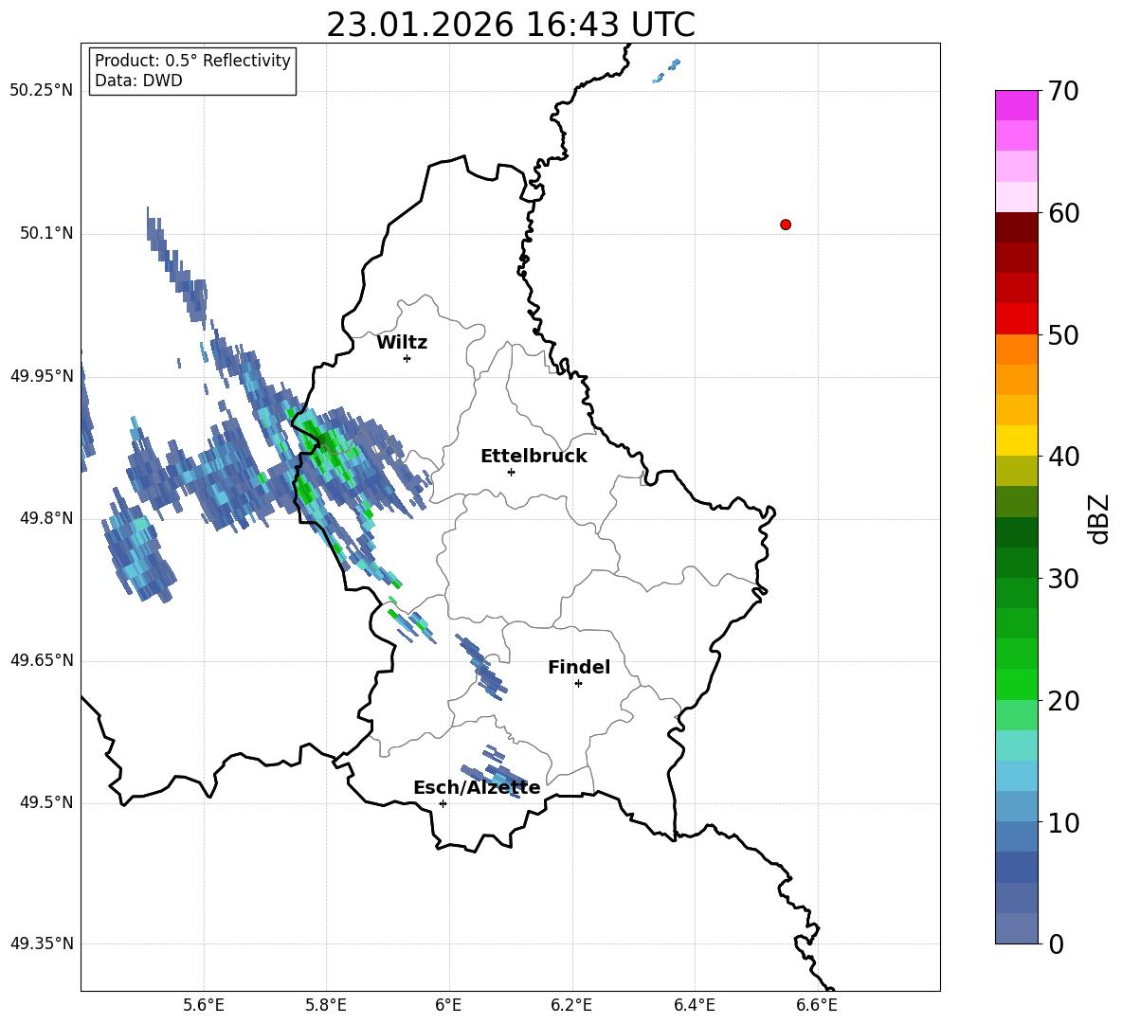
Task: Click the red dot marker east of Luxembourg
Action: 786,225
